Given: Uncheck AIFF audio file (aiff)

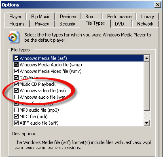Looking at the screenshot, I should pos(16,123).
